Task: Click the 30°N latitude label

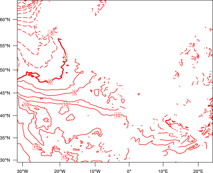Action: 5,160
